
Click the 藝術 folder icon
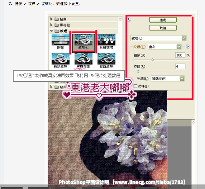coord(57,87)
